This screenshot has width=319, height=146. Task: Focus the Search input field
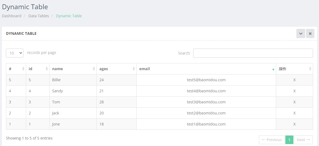253,53
